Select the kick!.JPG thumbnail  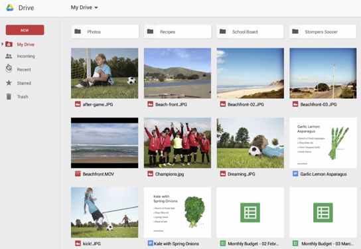(105, 212)
